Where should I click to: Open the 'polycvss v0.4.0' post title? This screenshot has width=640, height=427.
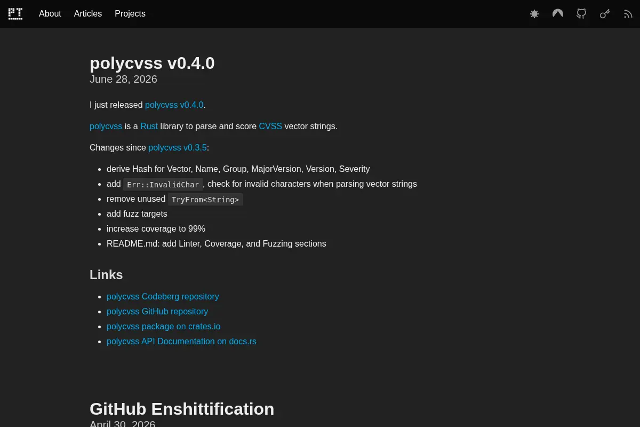(152, 63)
